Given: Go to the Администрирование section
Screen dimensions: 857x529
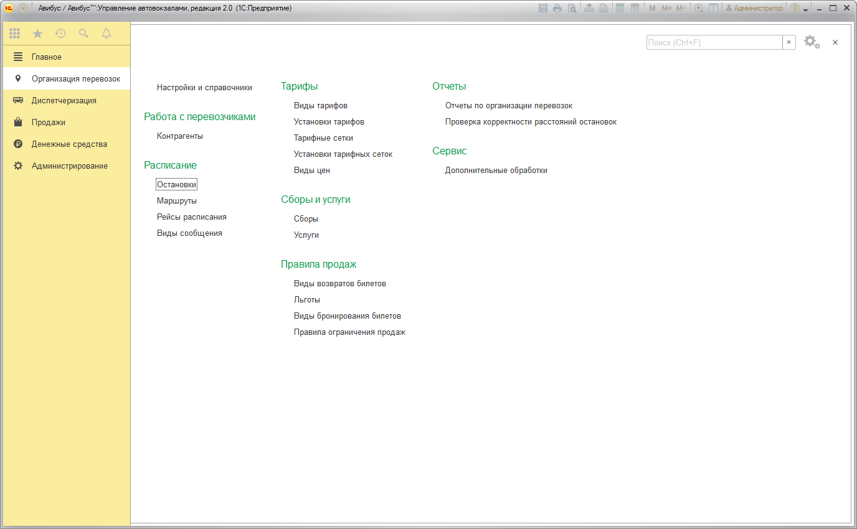Looking at the screenshot, I should [69, 166].
